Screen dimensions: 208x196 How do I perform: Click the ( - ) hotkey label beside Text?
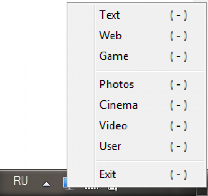pos(178,15)
